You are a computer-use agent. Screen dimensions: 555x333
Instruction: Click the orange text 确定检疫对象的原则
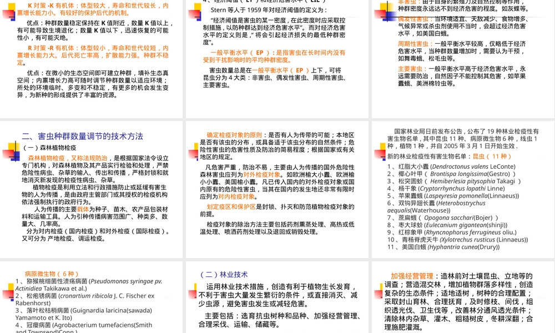[x=234, y=135]
